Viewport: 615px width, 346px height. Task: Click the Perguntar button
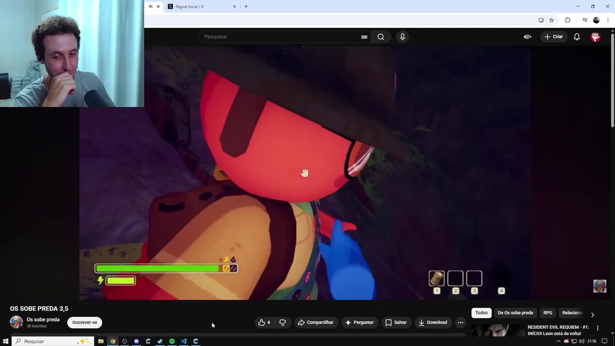[359, 322]
